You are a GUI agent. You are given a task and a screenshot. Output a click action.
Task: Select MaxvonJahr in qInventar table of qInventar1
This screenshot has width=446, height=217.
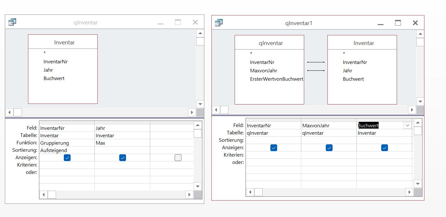click(x=263, y=70)
